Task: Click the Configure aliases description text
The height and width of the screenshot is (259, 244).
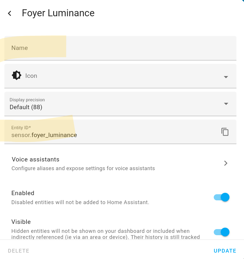Action: [83, 168]
